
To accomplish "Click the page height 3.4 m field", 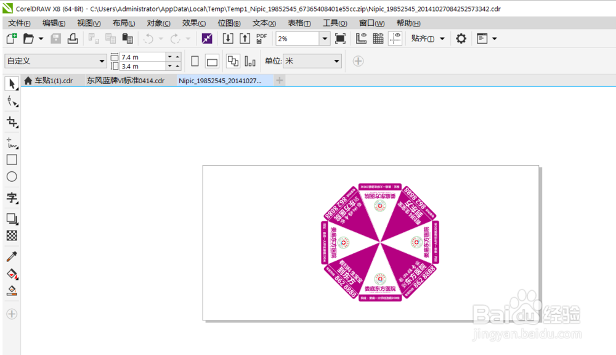I will coord(143,67).
